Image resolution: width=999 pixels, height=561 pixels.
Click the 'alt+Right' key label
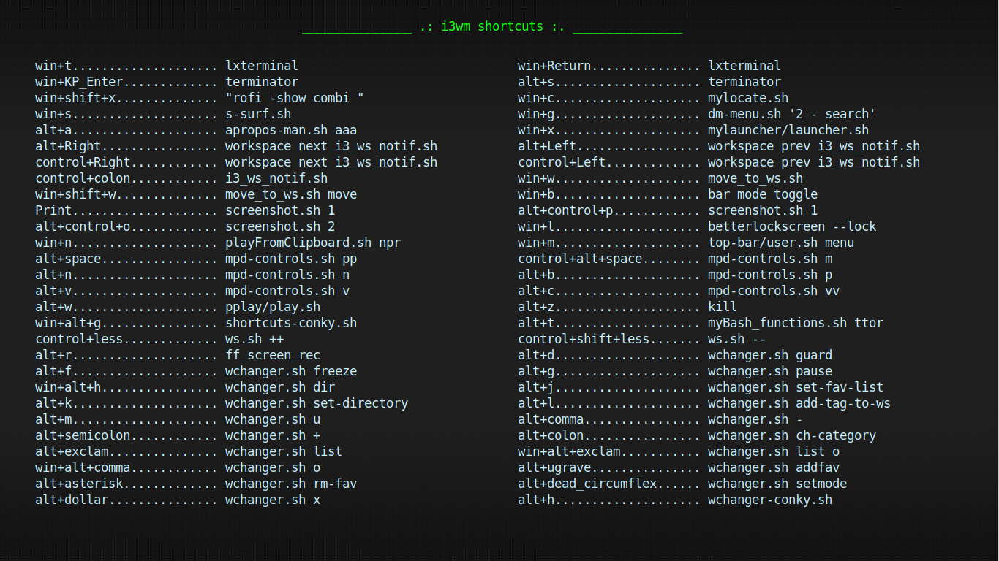click(68, 146)
